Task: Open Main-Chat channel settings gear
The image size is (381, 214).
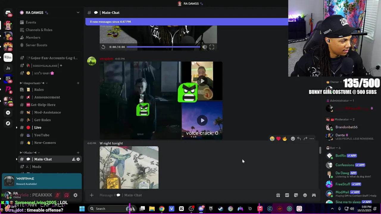Action: pyautogui.click(x=78, y=159)
